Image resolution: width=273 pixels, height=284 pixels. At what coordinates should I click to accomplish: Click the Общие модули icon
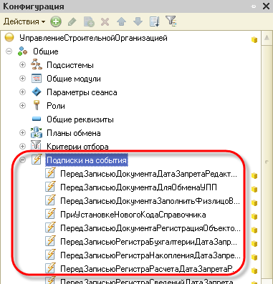point(37,79)
